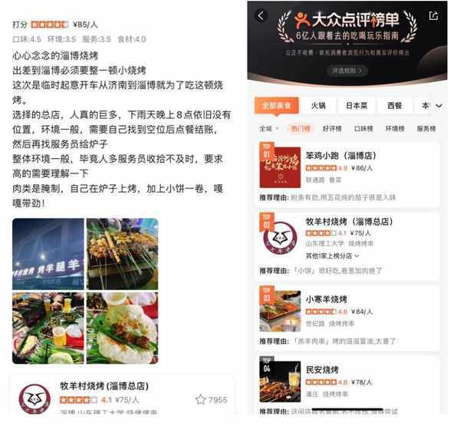Open the 小寨羊烧烤 food thumbnail
The height and width of the screenshot is (429, 460).
280,311
